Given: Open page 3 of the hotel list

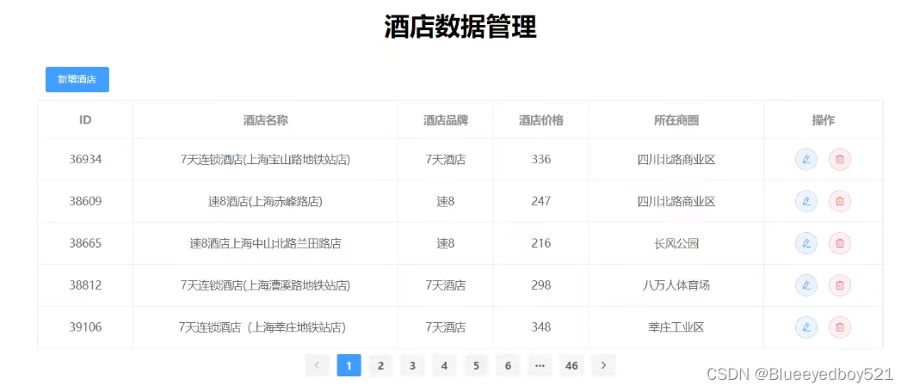Looking at the screenshot, I should (412, 365).
